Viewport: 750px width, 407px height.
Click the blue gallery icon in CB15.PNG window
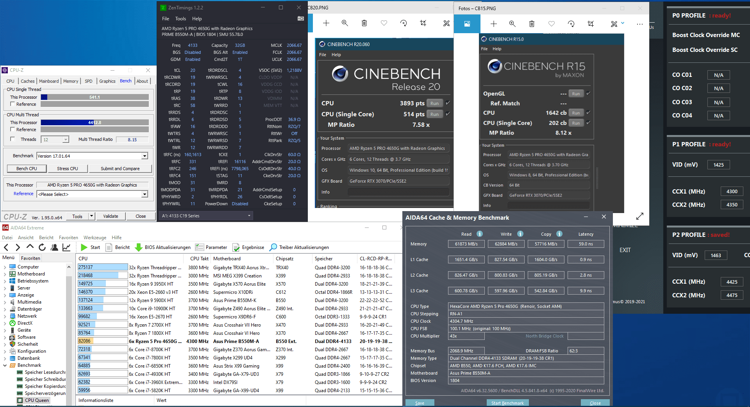coord(467,24)
